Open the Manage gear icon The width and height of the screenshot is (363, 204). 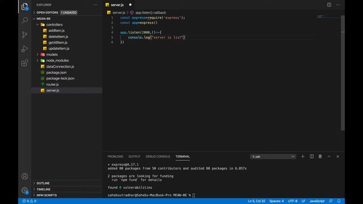point(24,190)
